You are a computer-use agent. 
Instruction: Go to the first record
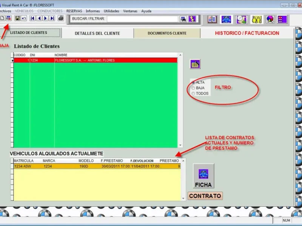tap(32, 18)
